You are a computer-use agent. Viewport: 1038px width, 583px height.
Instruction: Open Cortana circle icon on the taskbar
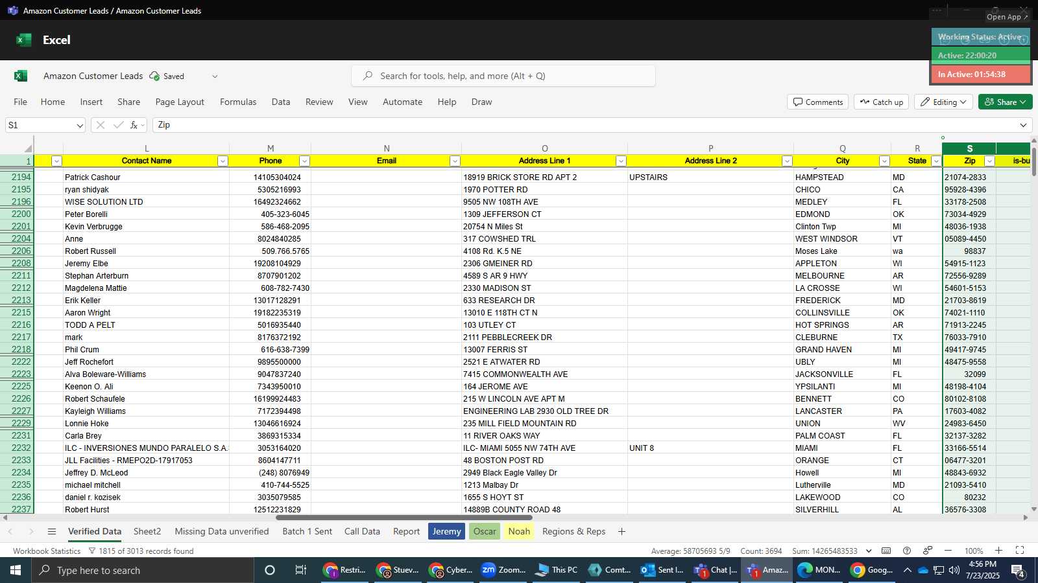(x=270, y=570)
